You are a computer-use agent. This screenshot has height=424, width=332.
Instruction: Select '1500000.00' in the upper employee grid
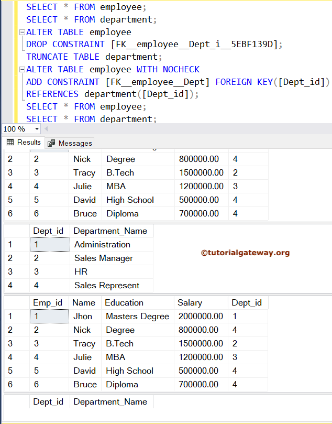202,173
